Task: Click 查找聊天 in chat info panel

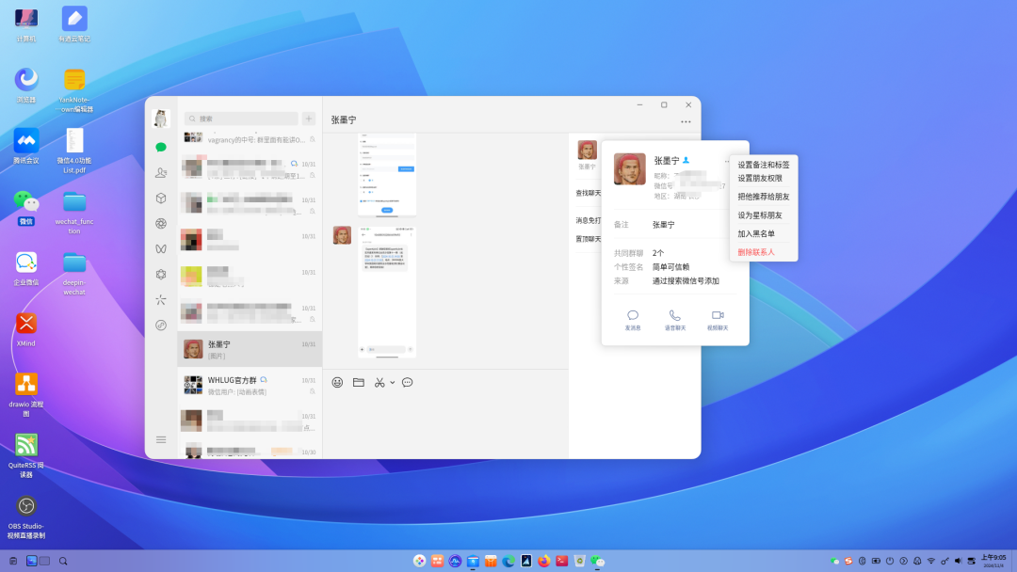Action: click(589, 193)
